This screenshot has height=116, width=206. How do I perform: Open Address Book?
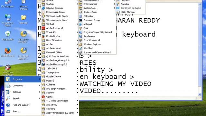pos(97,12)
